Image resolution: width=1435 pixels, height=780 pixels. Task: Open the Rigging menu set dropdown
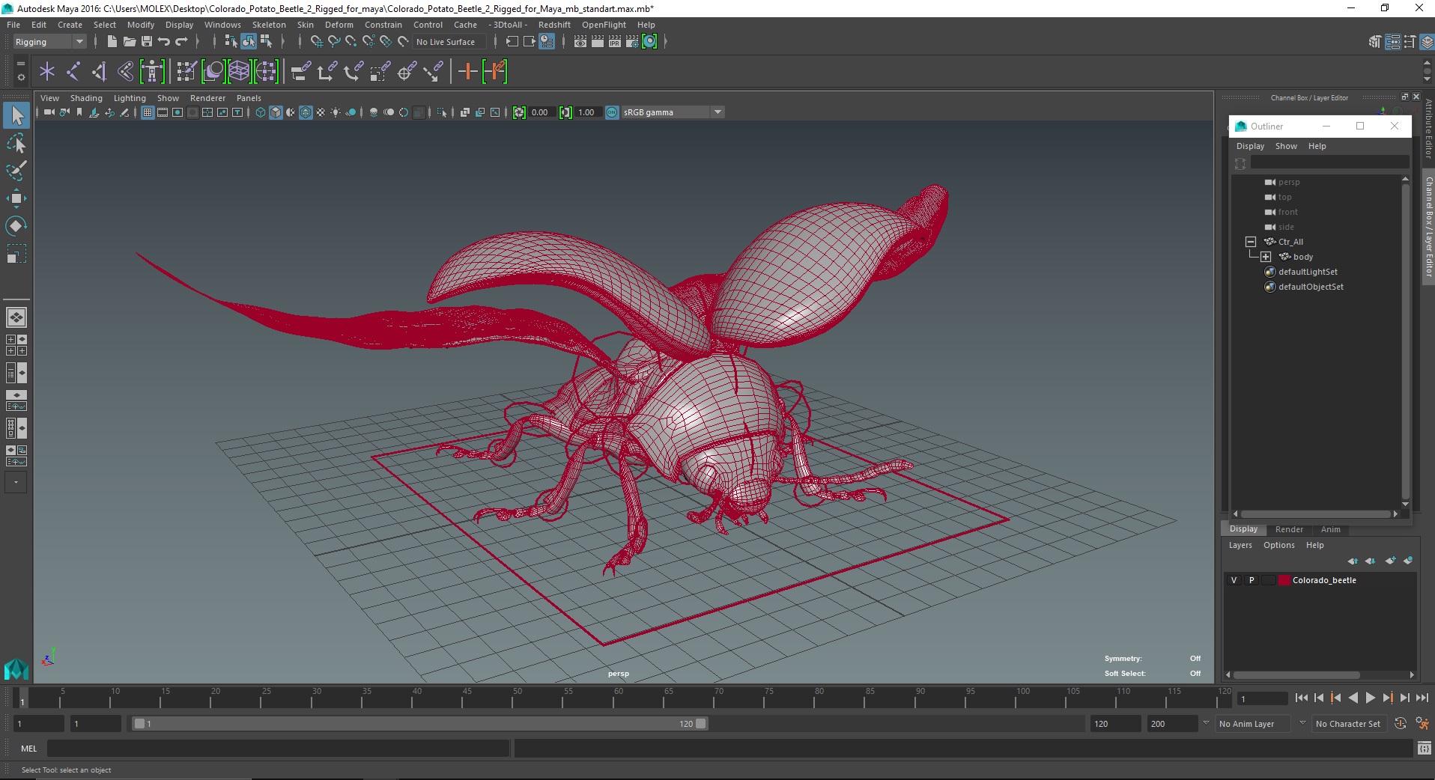pos(49,42)
